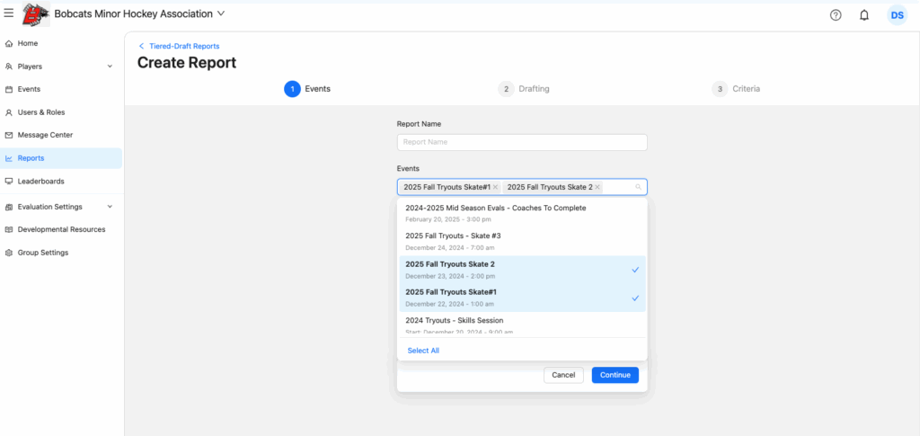Expand the Players sidebar submenu

pyautogui.click(x=110, y=67)
